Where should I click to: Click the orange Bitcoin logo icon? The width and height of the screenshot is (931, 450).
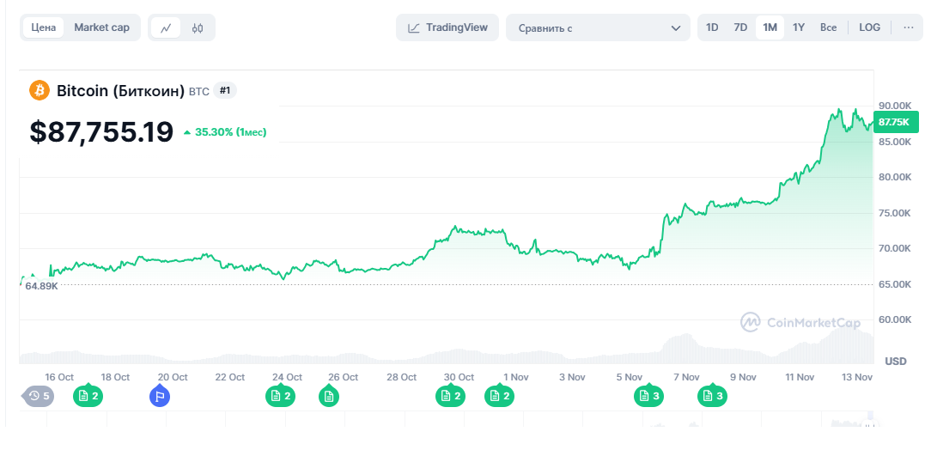(40, 90)
